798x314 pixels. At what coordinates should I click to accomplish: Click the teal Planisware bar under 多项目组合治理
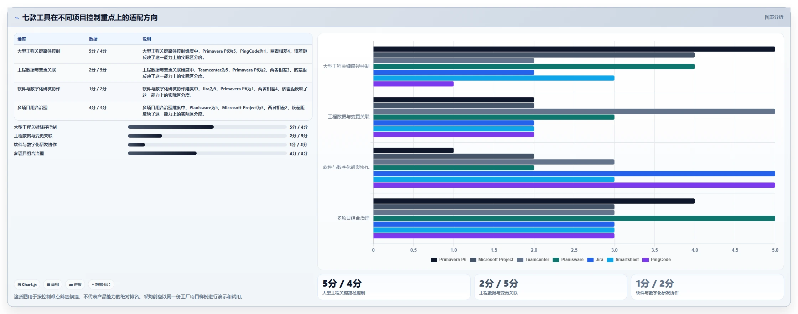pos(574,218)
